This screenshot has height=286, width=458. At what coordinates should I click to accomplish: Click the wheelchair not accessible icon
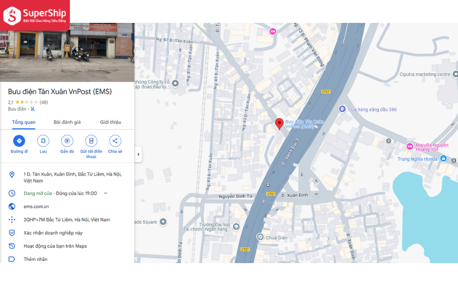33,109
